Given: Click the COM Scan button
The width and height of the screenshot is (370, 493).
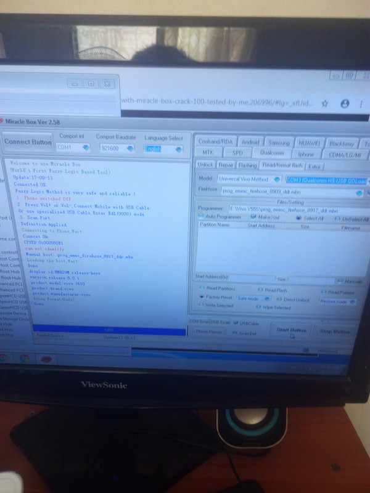Looking at the screenshot, I should click(199, 321).
